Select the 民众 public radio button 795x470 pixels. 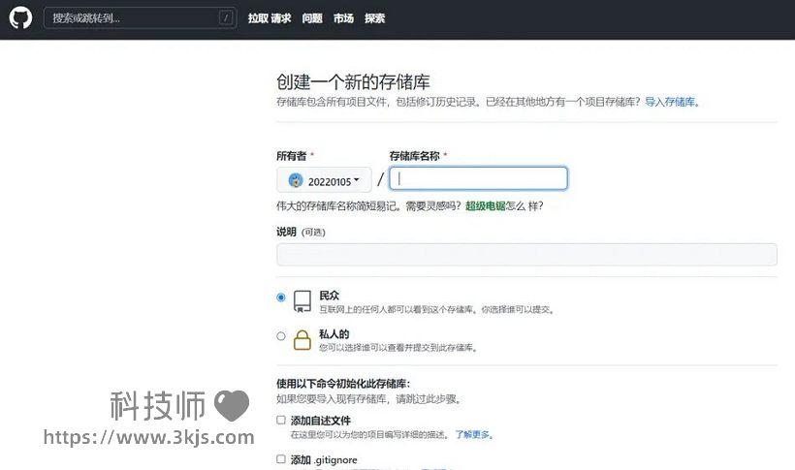click(x=281, y=298)
